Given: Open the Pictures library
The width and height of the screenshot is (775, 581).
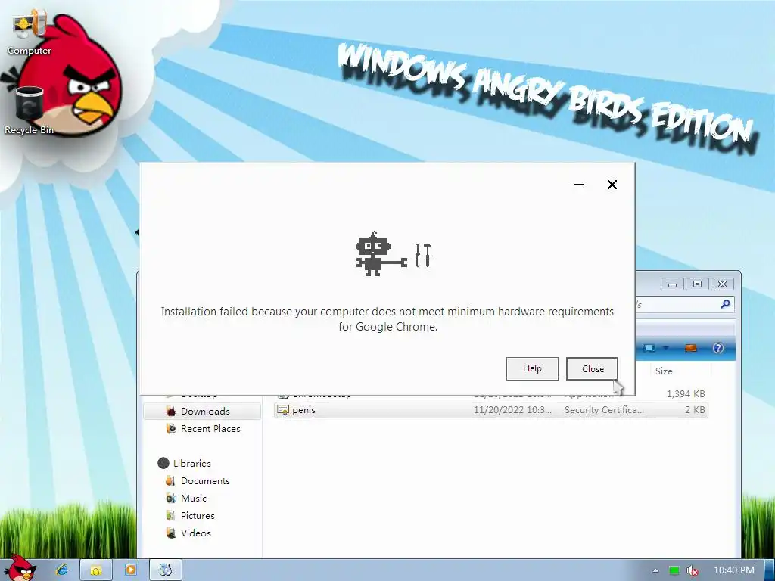Looking at the screenshot, I should coord(198,515).
